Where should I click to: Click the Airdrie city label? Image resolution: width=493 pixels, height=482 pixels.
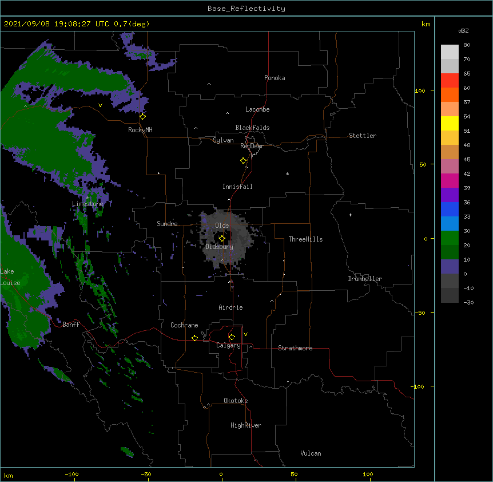231,307
